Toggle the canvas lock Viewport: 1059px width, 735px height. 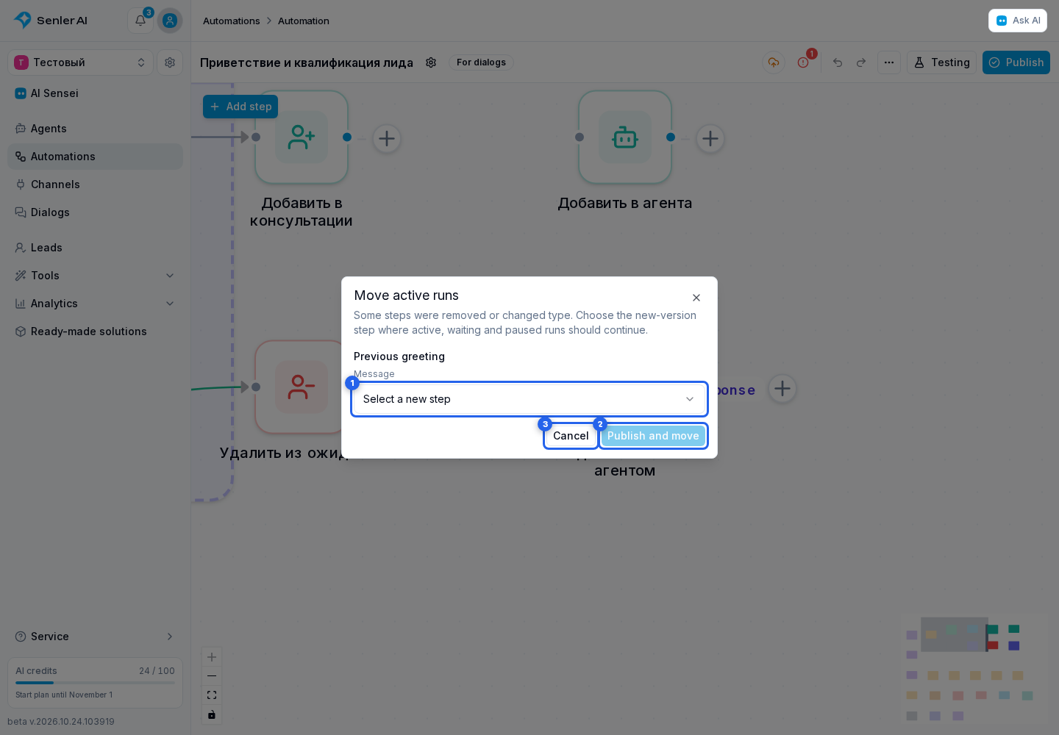coord(212,714)
